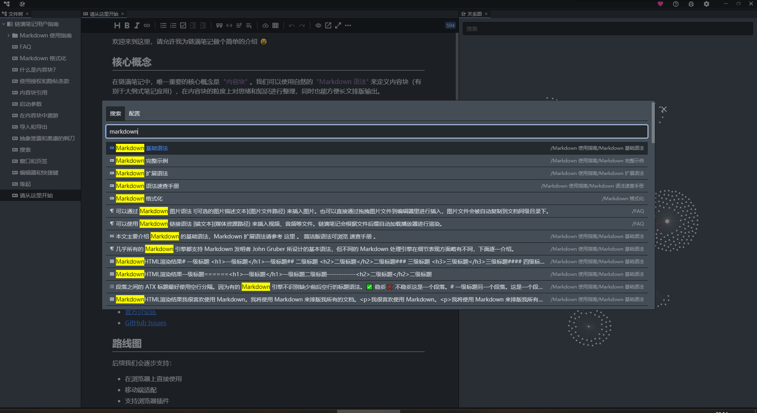Expand the Markdown 使用指南 folder

[x=9, y=35]
